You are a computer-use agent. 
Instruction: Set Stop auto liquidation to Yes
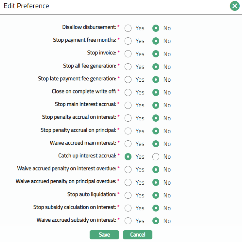point(128,195)
